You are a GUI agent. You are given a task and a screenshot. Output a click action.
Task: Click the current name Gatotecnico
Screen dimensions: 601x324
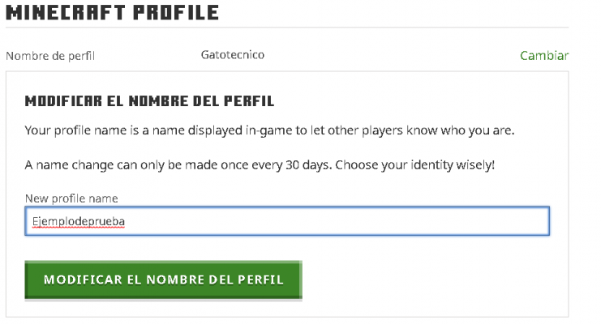click(x=232, y=55)
